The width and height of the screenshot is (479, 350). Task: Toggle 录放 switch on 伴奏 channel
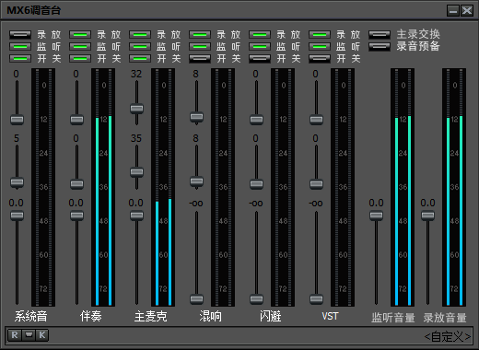(80, 35)
